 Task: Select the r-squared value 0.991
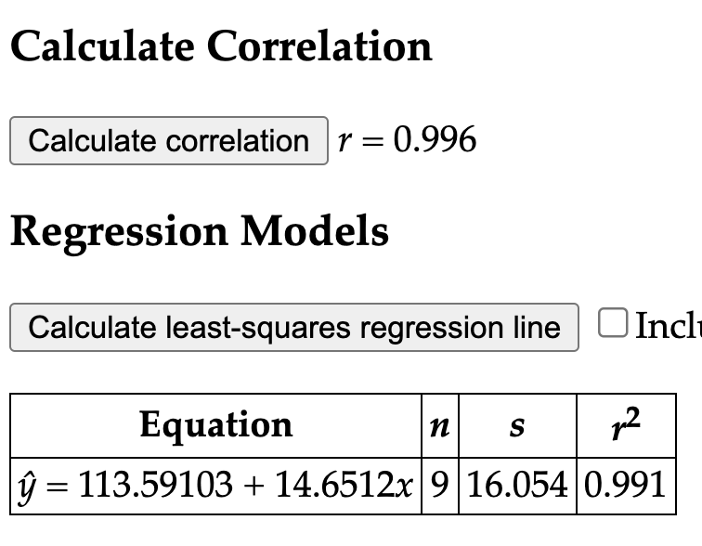click(626, 485)
